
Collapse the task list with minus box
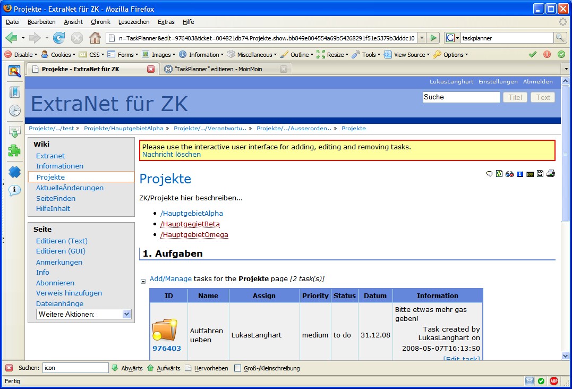pyautogui.click(x=143, y=281)
